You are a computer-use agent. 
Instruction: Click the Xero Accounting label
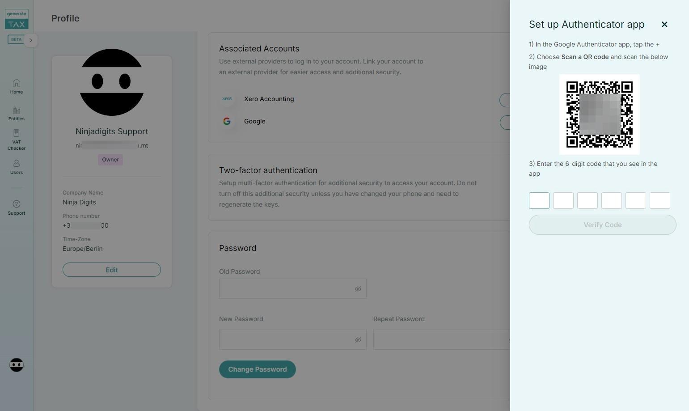tap(269, 99)
